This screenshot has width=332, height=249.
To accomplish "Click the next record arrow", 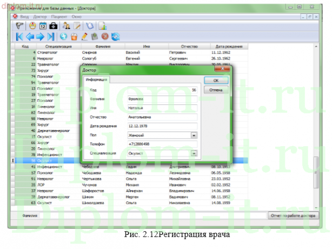I will pos(40,37).
